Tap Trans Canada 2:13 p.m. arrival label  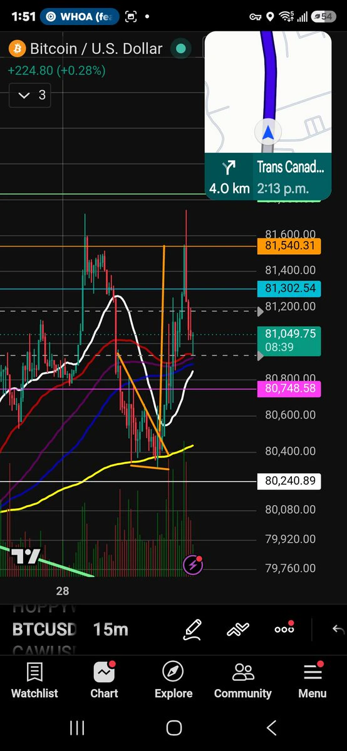tap(291, 177)
